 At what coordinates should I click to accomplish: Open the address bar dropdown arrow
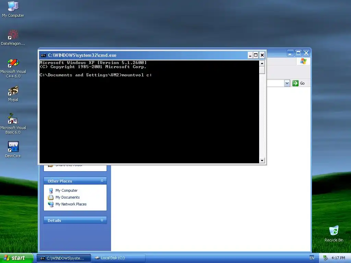pyautogui.click(x=287, y=83)
